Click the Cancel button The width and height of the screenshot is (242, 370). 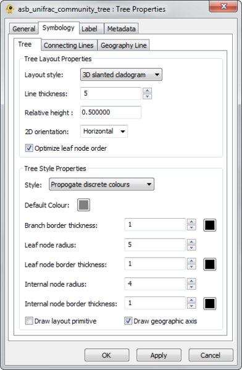(211, 355)
